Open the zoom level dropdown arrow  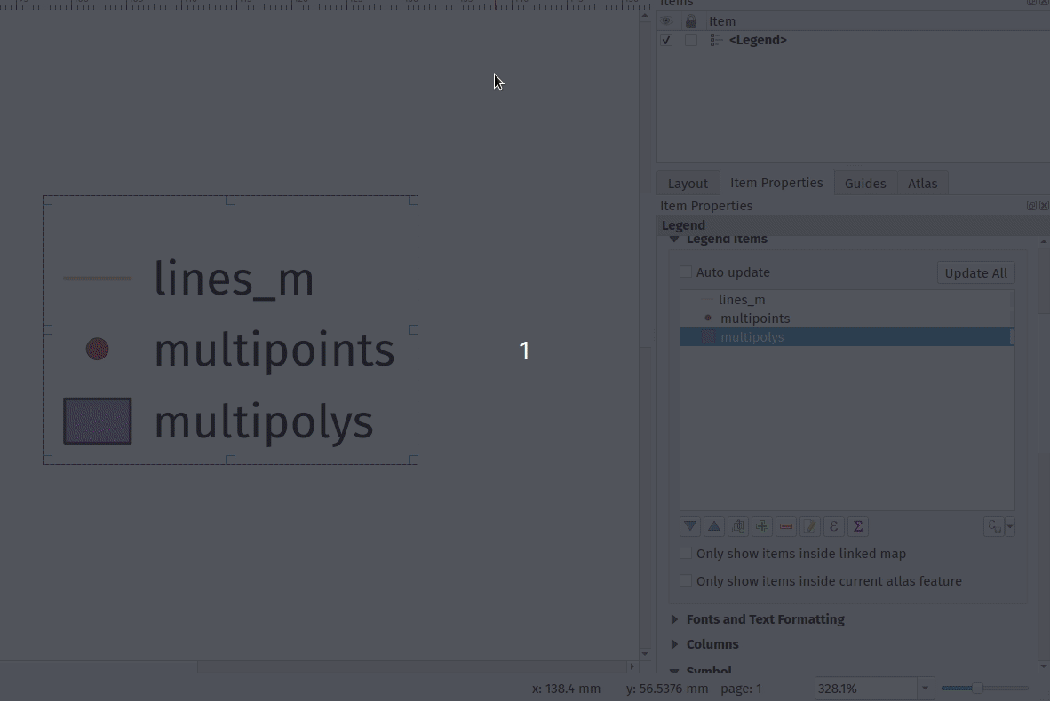(925, 689)
